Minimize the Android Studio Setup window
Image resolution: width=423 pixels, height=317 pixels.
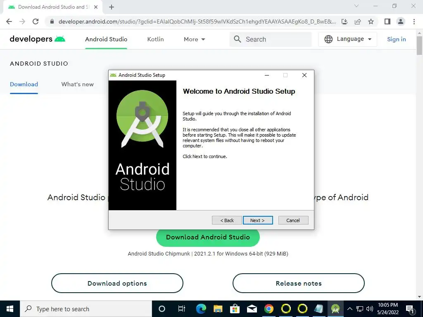(267, 75)
